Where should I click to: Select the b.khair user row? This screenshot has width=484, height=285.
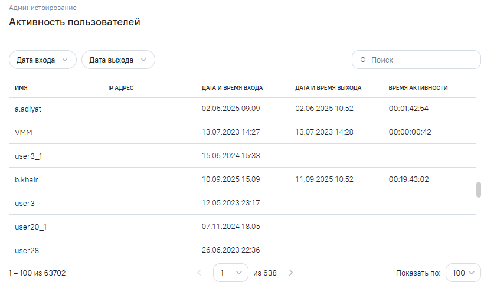click(27, 179)
